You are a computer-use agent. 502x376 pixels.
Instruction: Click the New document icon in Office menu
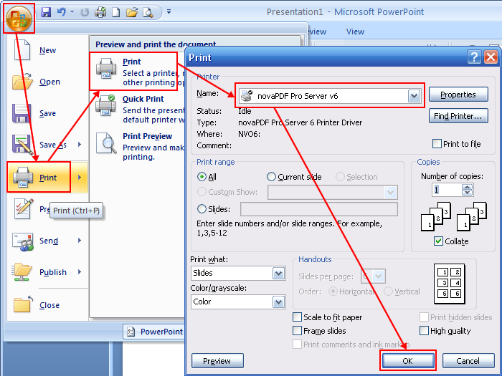22,50
